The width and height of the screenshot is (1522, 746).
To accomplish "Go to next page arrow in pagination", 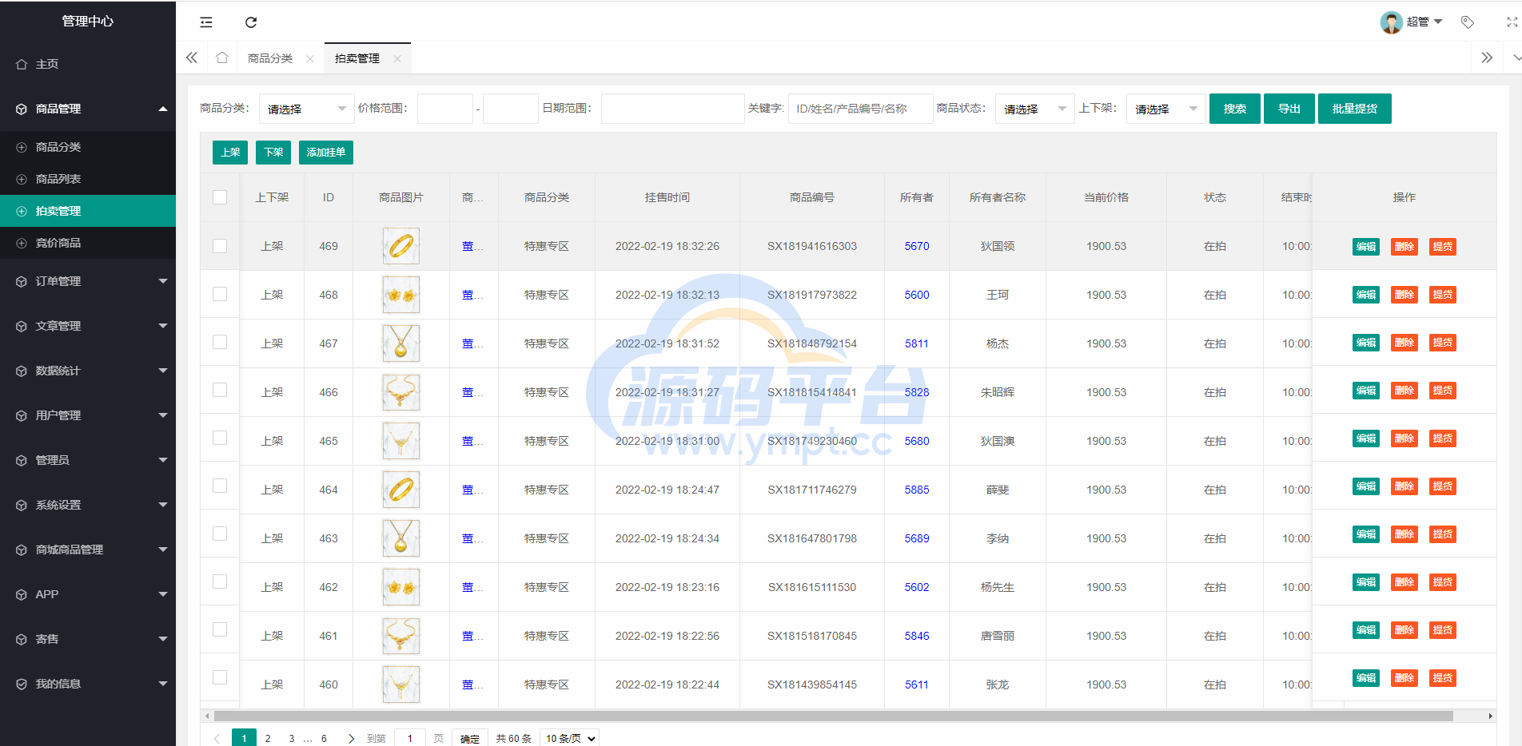I will click(351, 739).
